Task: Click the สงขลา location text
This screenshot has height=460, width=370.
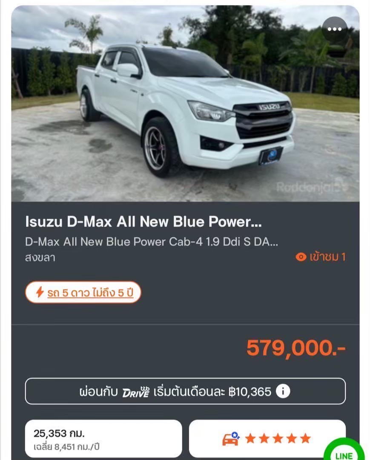Action: (x=40, y=257)
